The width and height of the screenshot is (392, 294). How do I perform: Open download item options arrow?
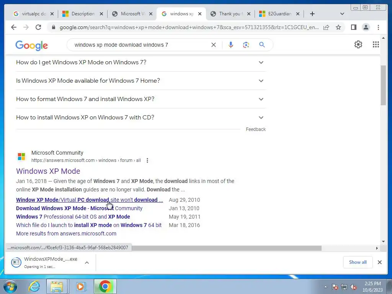point(87,263)
